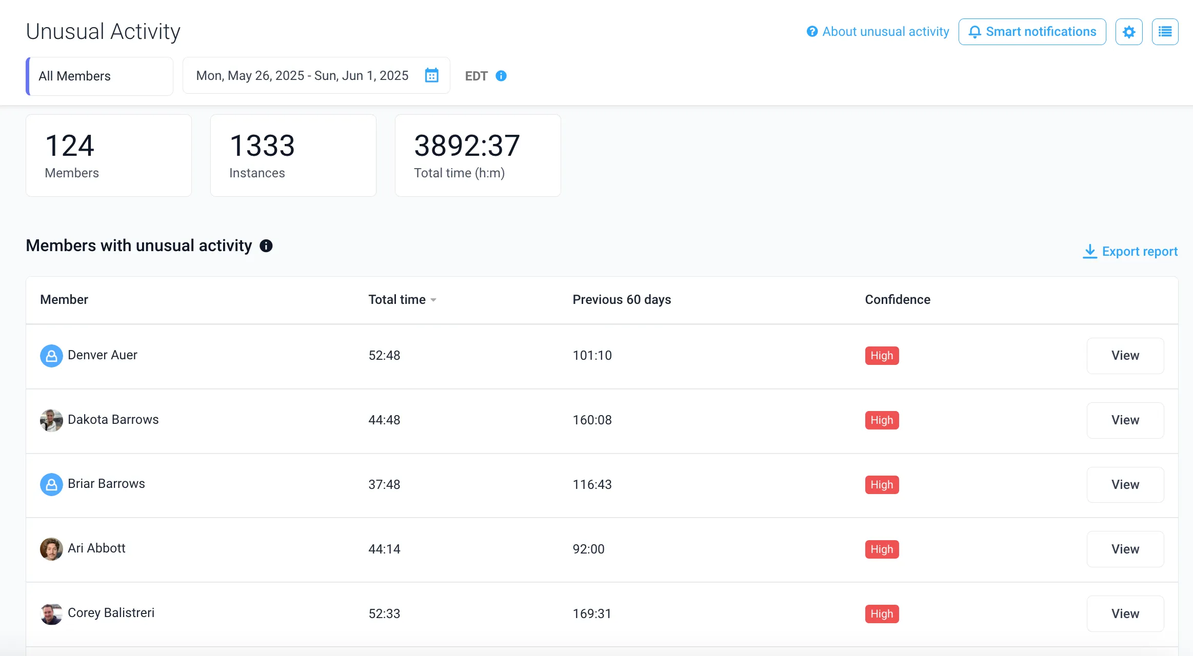
Task: Click the 169:31 previous 60 days value
Action: pyautogui.click(x=592, y=614)
